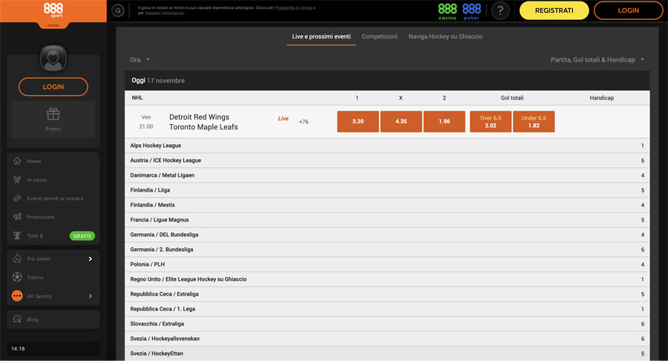The width and height of the screenshot is (668, 361).
Task: Open +76 more markets link
Action: [x=304, y=122]
